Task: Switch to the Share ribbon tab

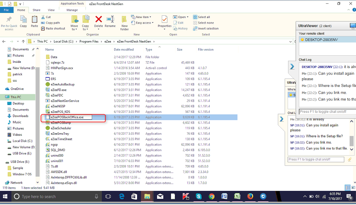Action: click(36, 10)
